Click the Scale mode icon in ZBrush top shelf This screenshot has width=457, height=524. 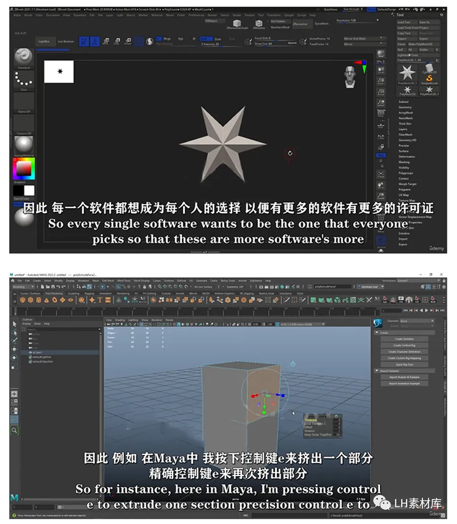(117, 41)
